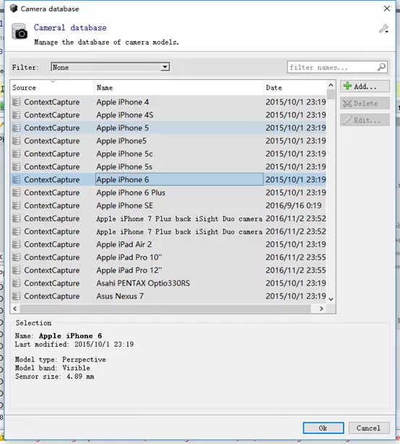400x444 pixels.
Task: Select the Apple iPhone 5s entry
Action: [124, 166]
